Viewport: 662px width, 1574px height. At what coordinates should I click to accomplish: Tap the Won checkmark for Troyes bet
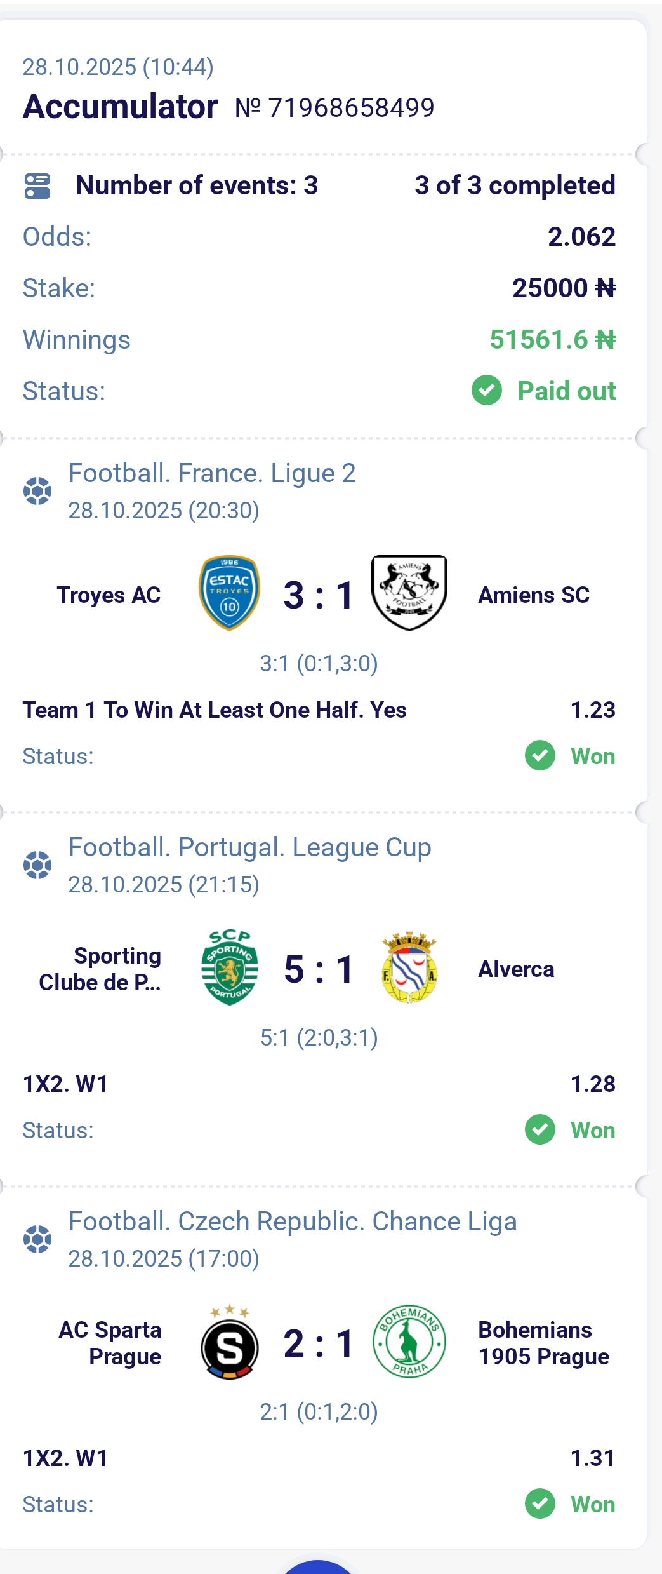click(x=540, y=756)
